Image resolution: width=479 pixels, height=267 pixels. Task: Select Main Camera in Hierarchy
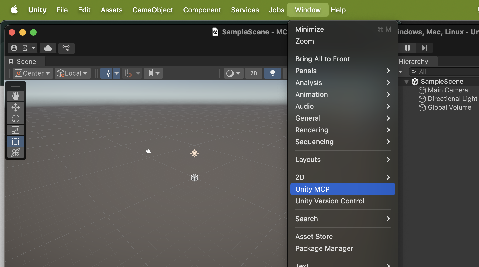pyautogui.click(x=448, y=90)
